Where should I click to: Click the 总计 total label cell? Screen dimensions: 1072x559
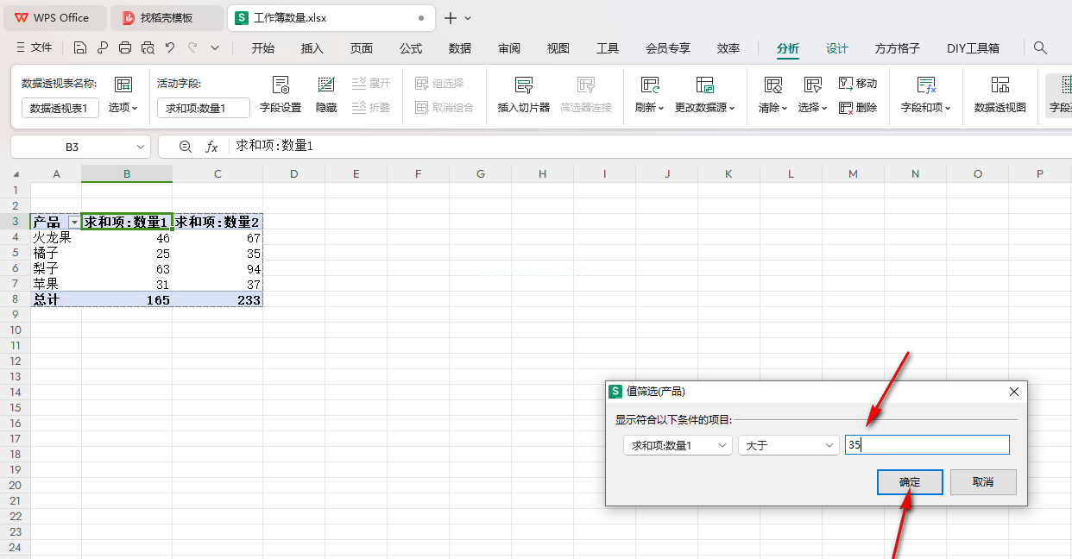click(x=56, y=299)
